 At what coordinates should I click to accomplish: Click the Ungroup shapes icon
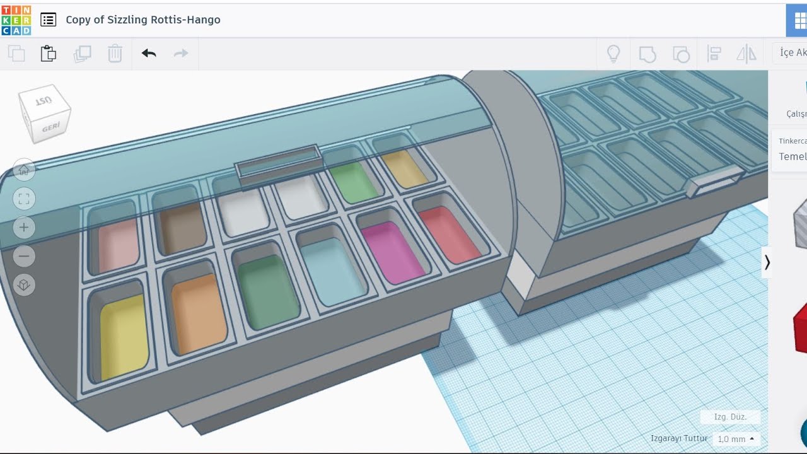click(x=681, y=54)
